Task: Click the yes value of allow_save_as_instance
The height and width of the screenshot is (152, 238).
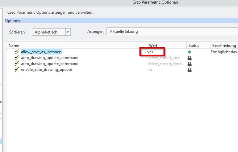Action: point(150,52)
